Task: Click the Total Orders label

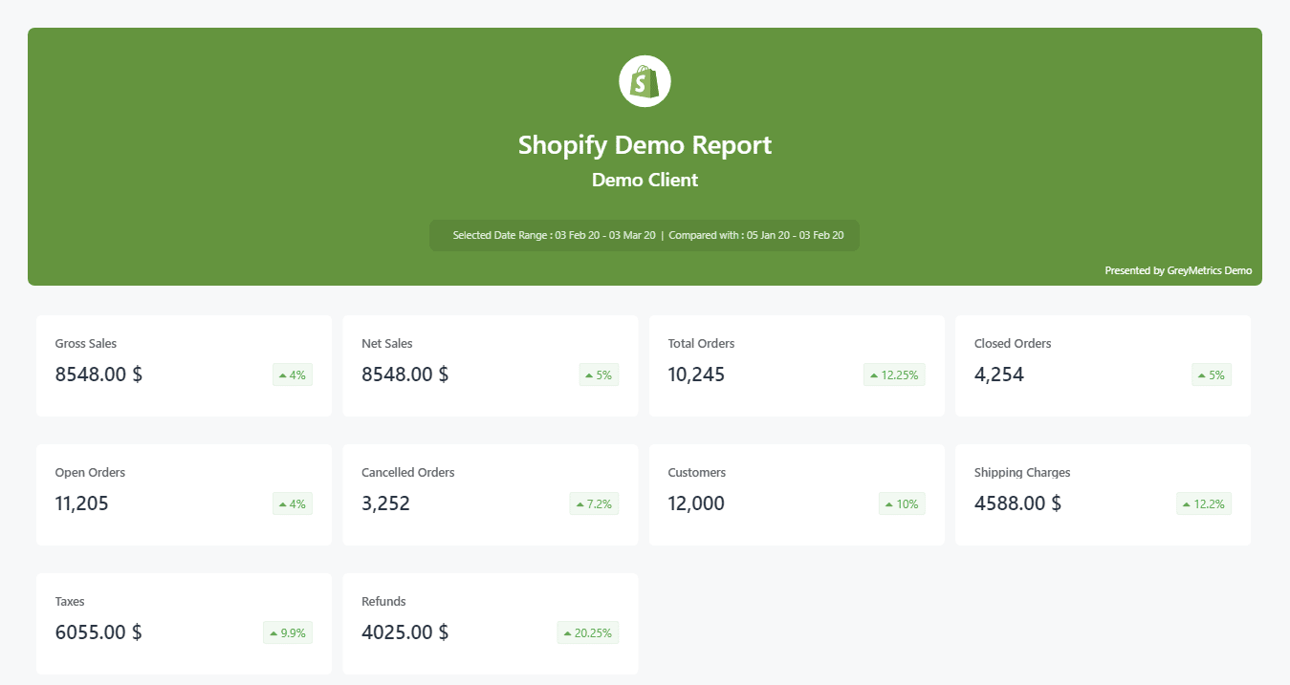Action: coord(701,343)
